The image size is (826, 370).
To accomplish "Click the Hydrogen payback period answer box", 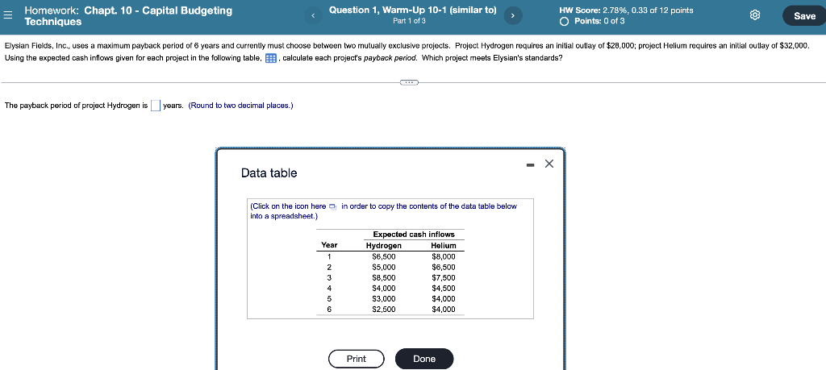I will (x=156, y=106).
